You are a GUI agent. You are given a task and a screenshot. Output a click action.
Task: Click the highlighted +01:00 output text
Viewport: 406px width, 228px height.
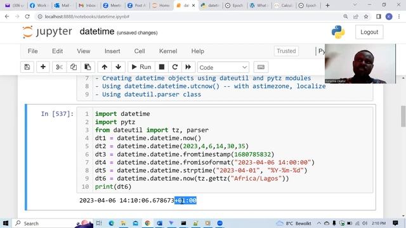185,201
